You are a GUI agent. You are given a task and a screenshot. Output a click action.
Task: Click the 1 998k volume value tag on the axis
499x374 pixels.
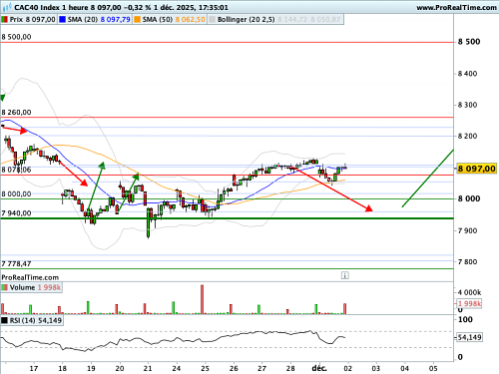(469, 303)
